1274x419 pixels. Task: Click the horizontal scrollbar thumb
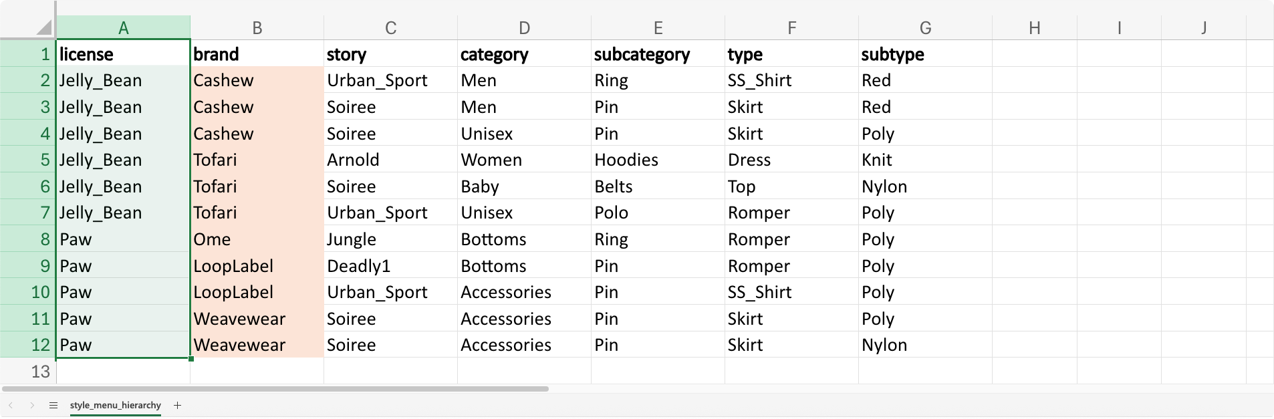pyautogui.click(x=275, y=388)
